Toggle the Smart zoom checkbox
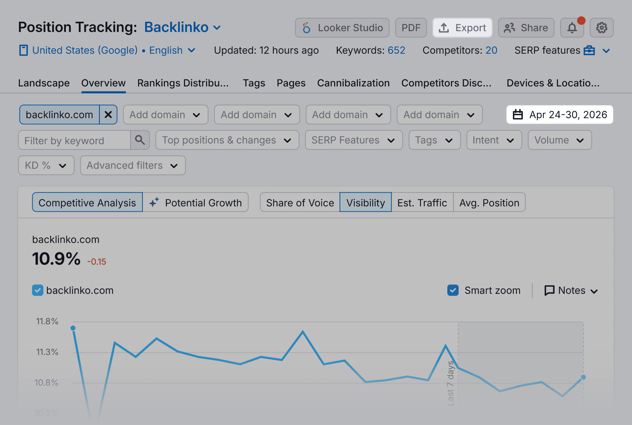This screenshot has height=425, width=632. 453,290
